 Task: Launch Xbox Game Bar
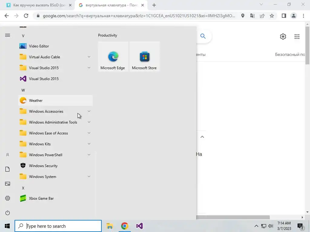[x=55, y=198]
